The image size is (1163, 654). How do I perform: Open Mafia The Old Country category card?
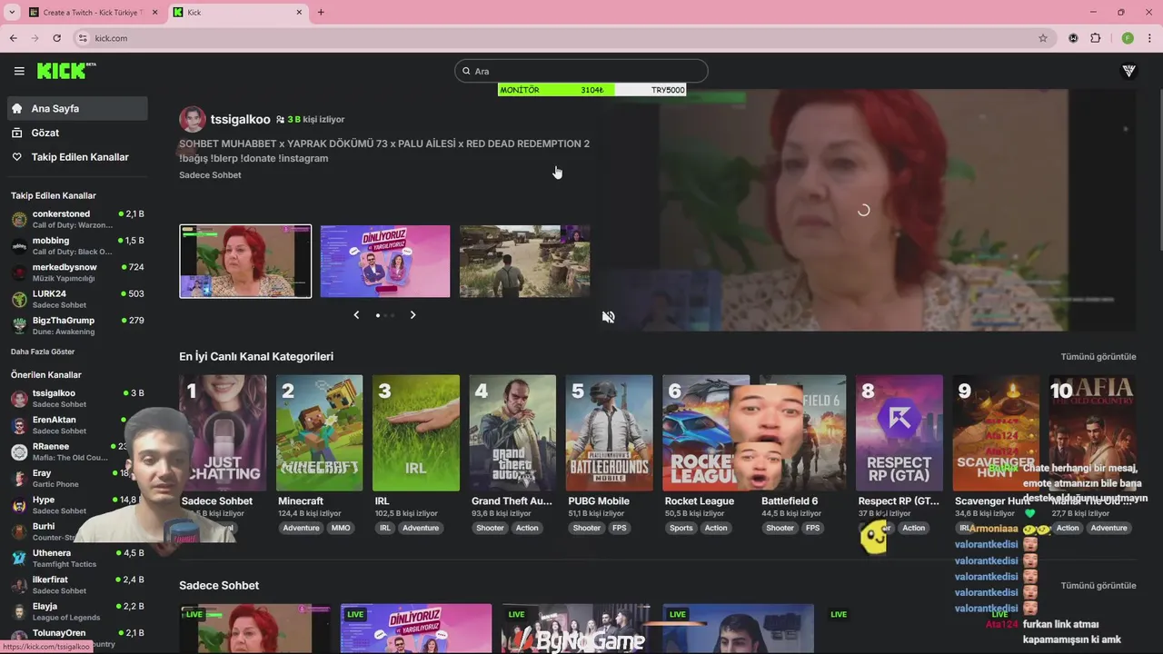point(1092,433)
